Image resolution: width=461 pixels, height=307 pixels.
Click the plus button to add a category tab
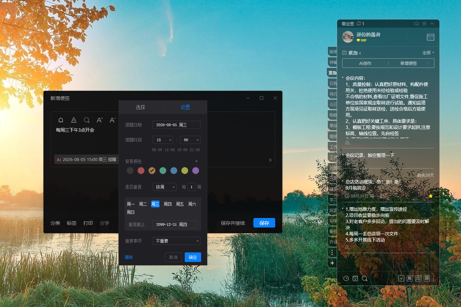tap(332, 263)
